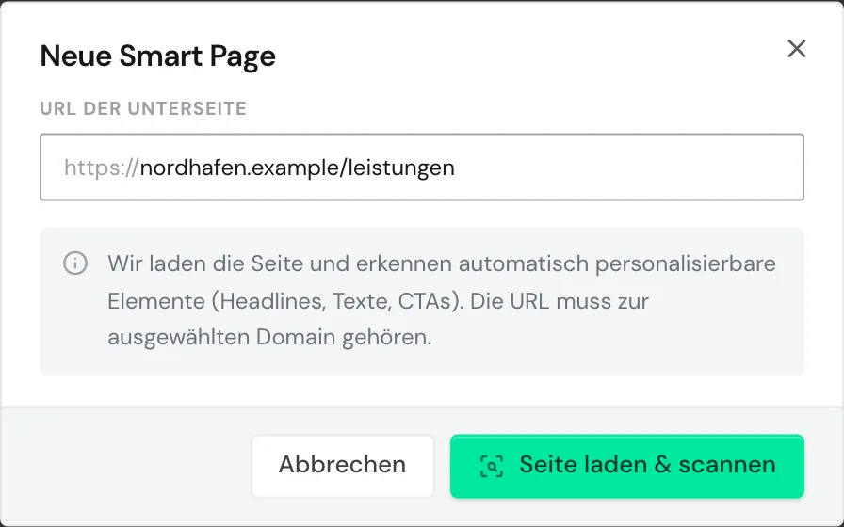Click Seite laden & scannen button
Viewport: 844px width, 527px height.
(x=627, y=466)
